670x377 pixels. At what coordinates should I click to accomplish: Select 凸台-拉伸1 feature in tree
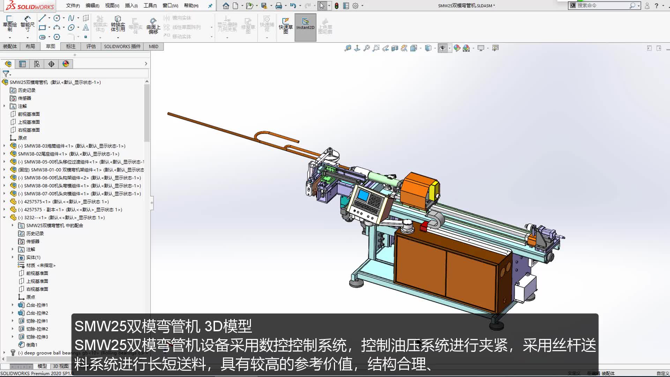click(37, 305)
